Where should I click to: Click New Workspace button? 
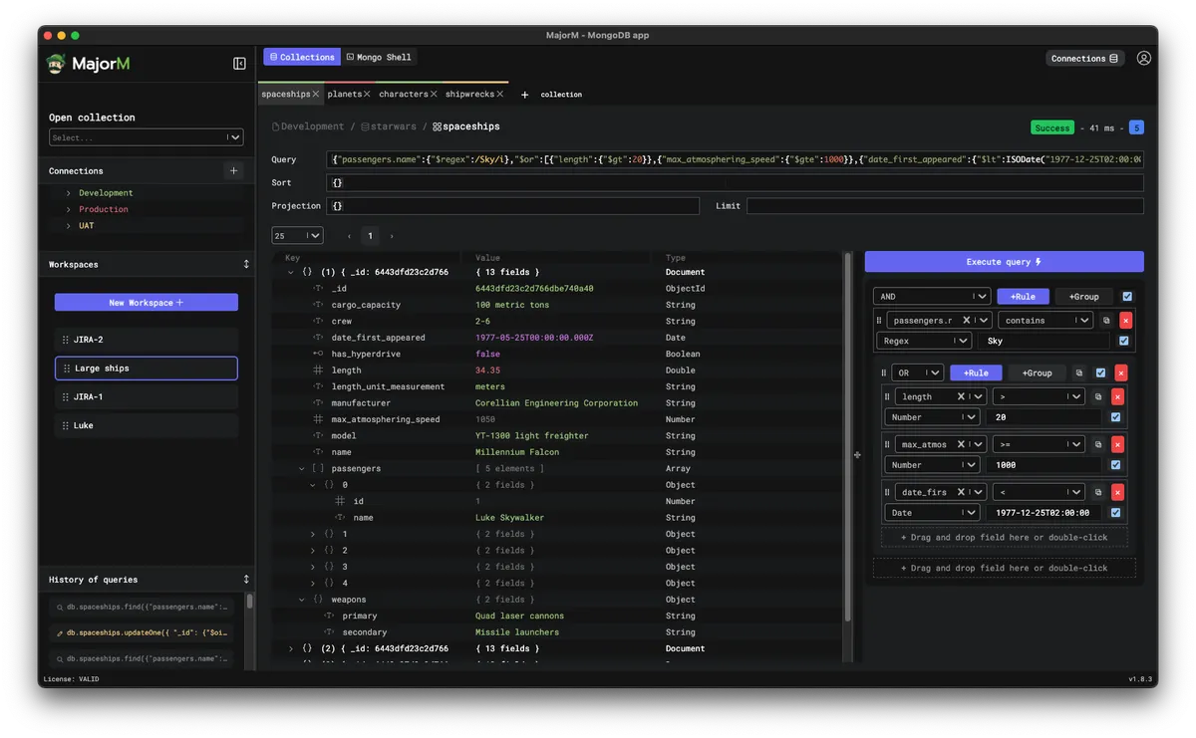point(146,302)
